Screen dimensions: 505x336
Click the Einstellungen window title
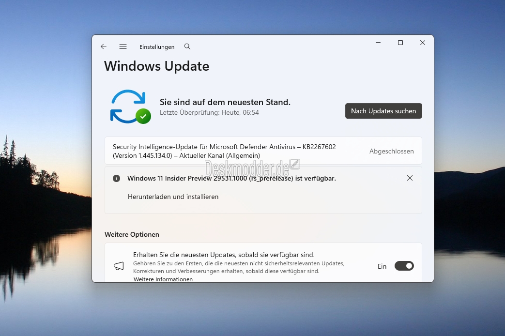[157, 47]
